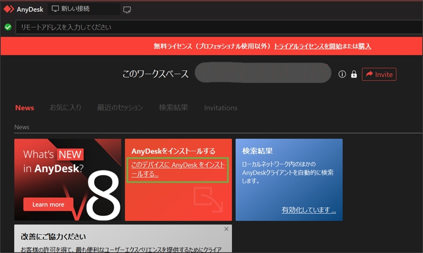The image size is (423, 253).
Task: Return to the News tab
Action: tap(24, 108)
